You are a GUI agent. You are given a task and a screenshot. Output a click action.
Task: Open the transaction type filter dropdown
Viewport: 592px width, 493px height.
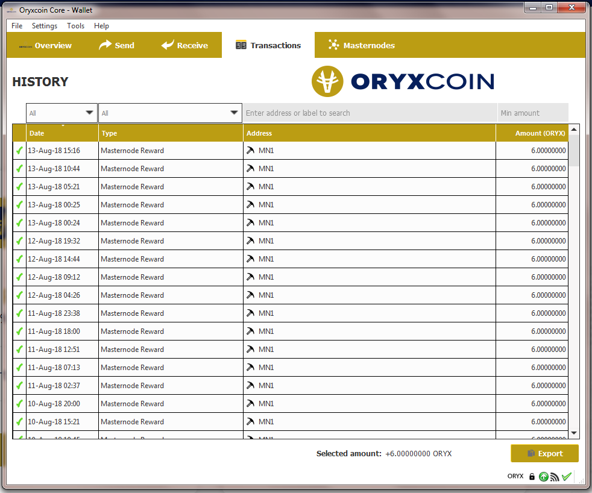coord(170,113)
